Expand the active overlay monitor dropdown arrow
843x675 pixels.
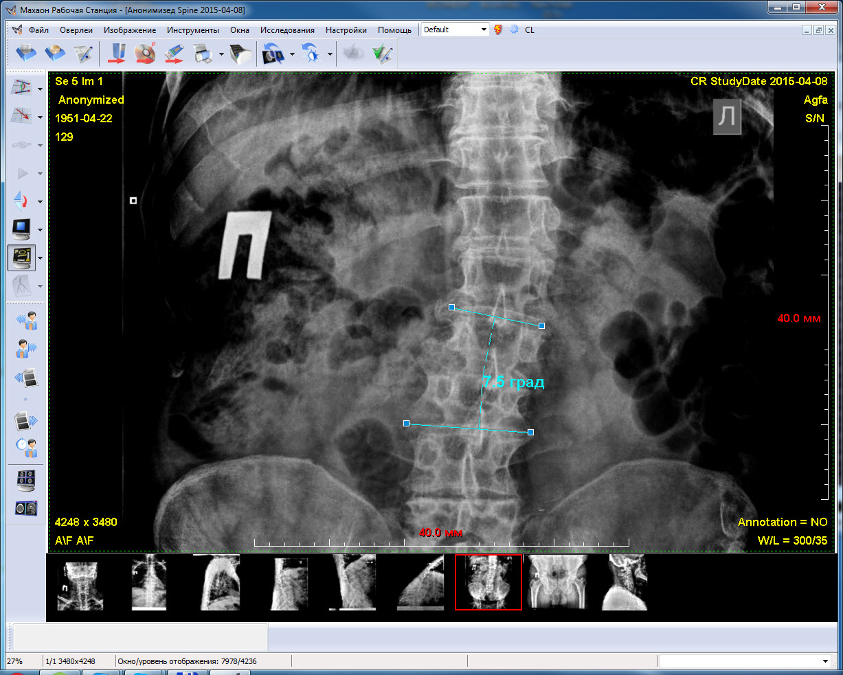coord(40,258)
